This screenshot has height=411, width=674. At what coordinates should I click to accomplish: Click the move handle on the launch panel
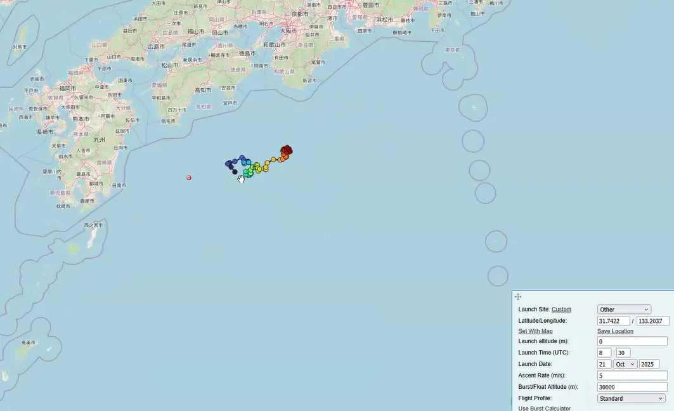click(518, 297)
